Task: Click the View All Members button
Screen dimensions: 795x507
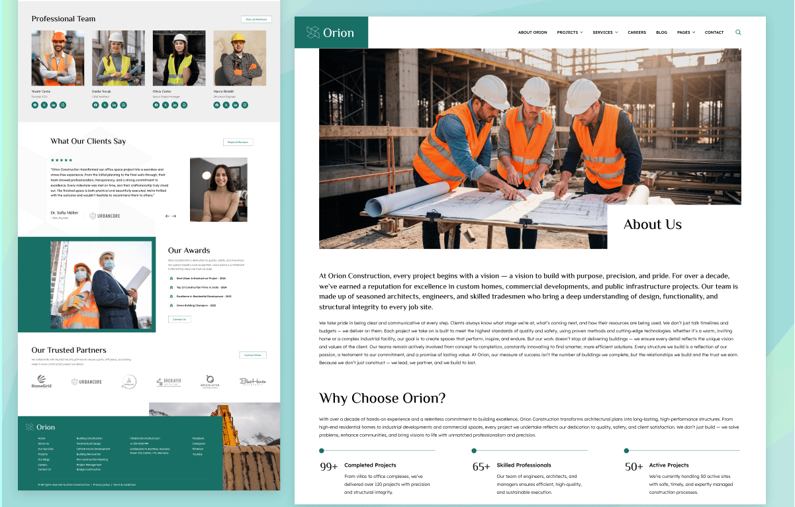Action: (x=256, y=19)
